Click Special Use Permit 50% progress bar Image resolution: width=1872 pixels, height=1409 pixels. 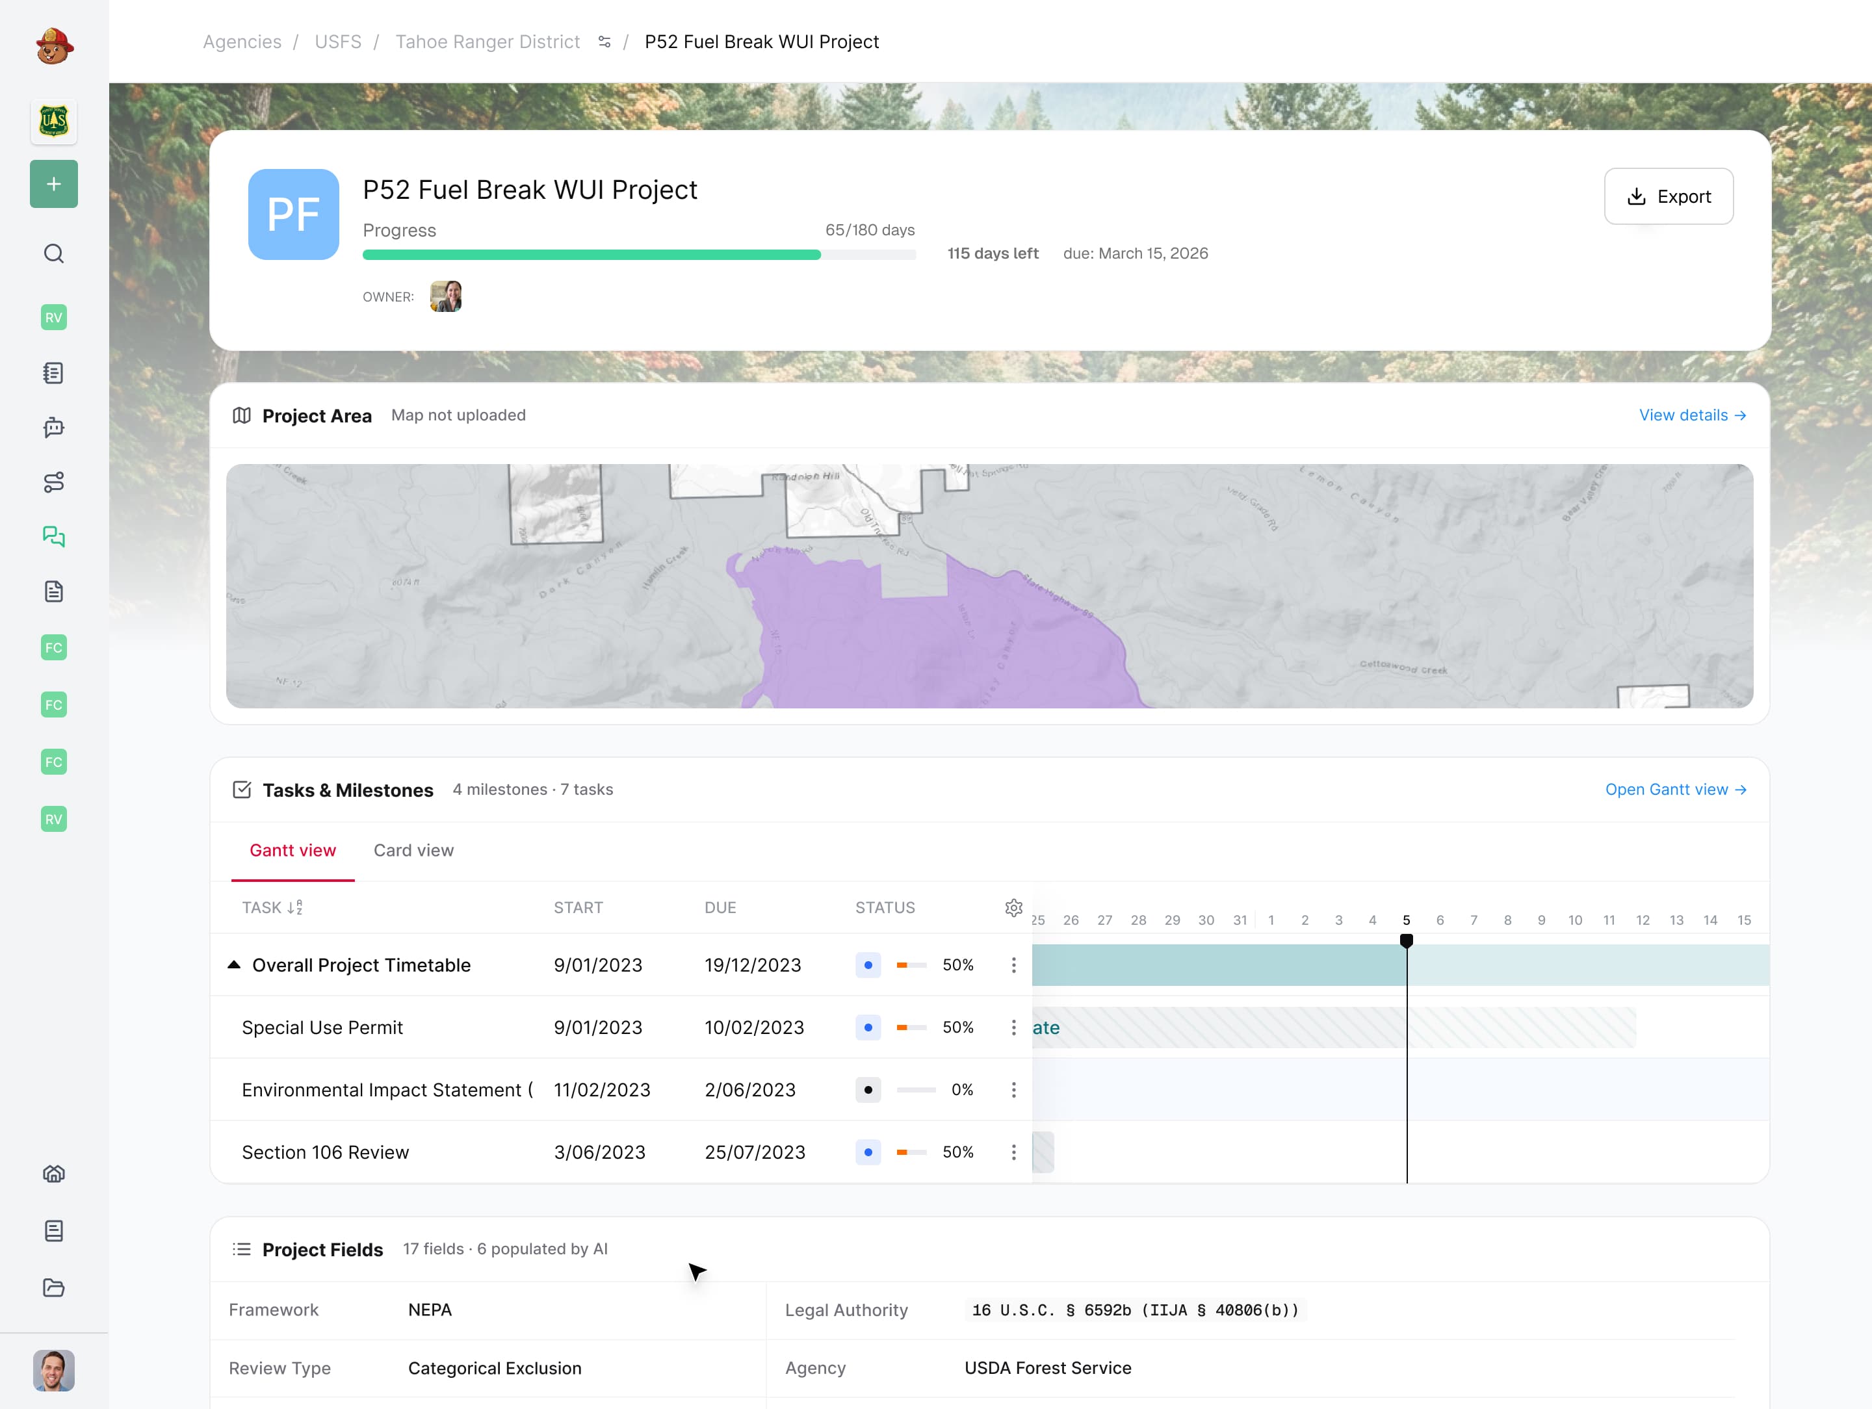(913, 1028)
